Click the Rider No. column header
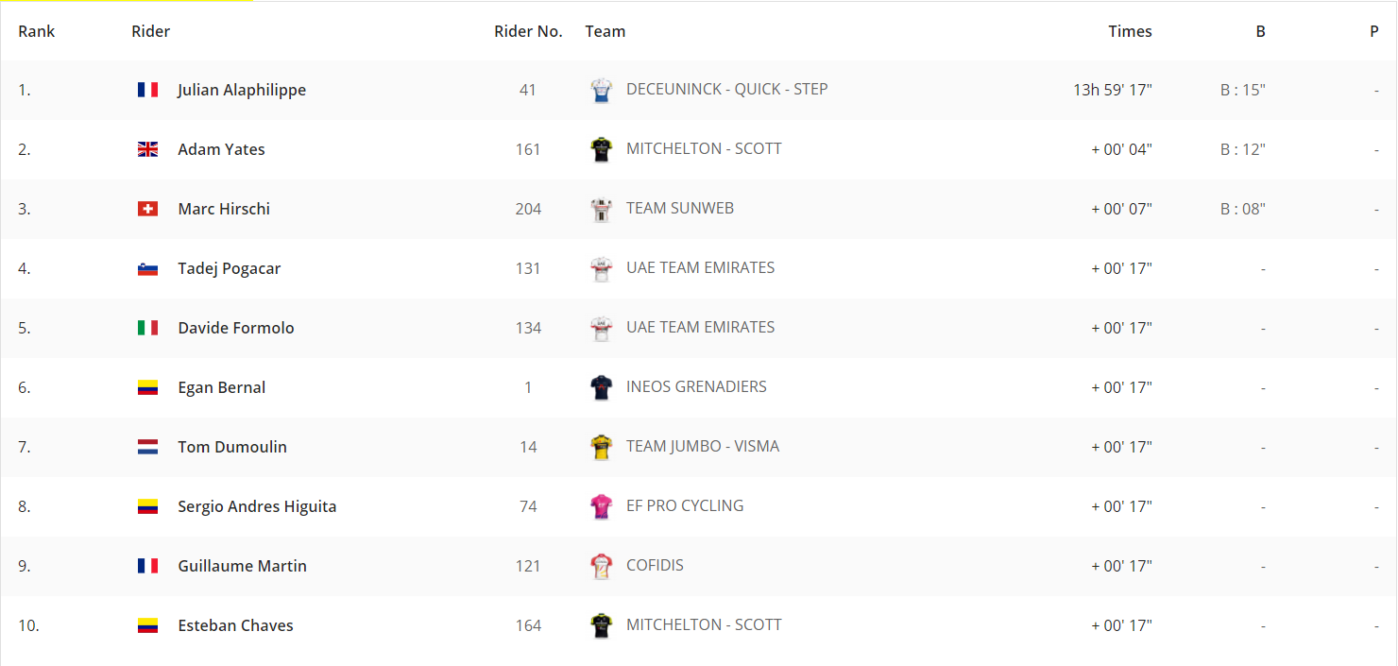The height and width of the screenshot is (666, 1398). pyautogui.click(x=528, y=31)
